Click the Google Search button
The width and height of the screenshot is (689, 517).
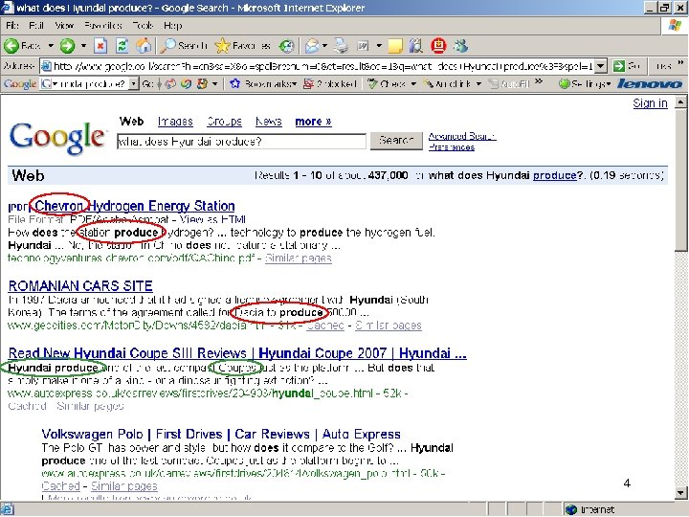tap(396, 141)
